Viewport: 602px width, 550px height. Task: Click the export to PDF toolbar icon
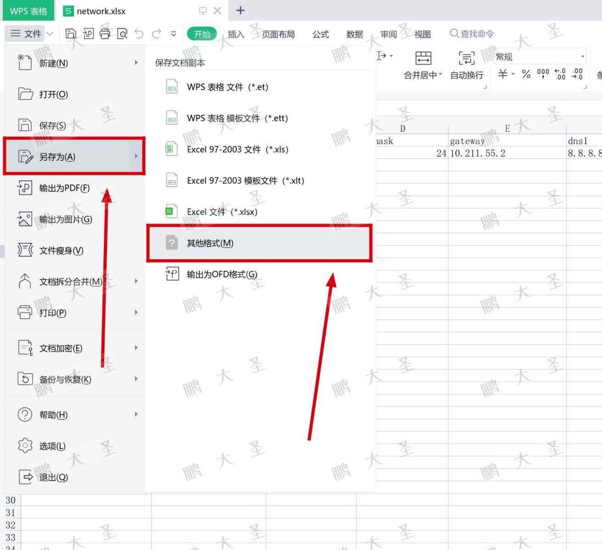(88, 34)
